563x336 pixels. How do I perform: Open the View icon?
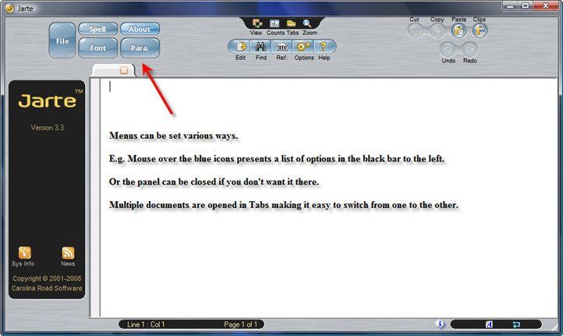coord(257,23)
